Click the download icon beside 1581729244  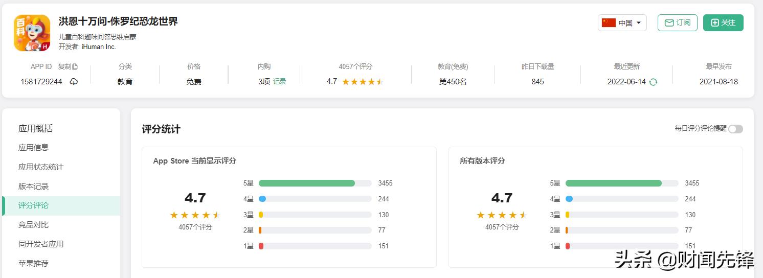pyautogui.click(x=74, y=82)
